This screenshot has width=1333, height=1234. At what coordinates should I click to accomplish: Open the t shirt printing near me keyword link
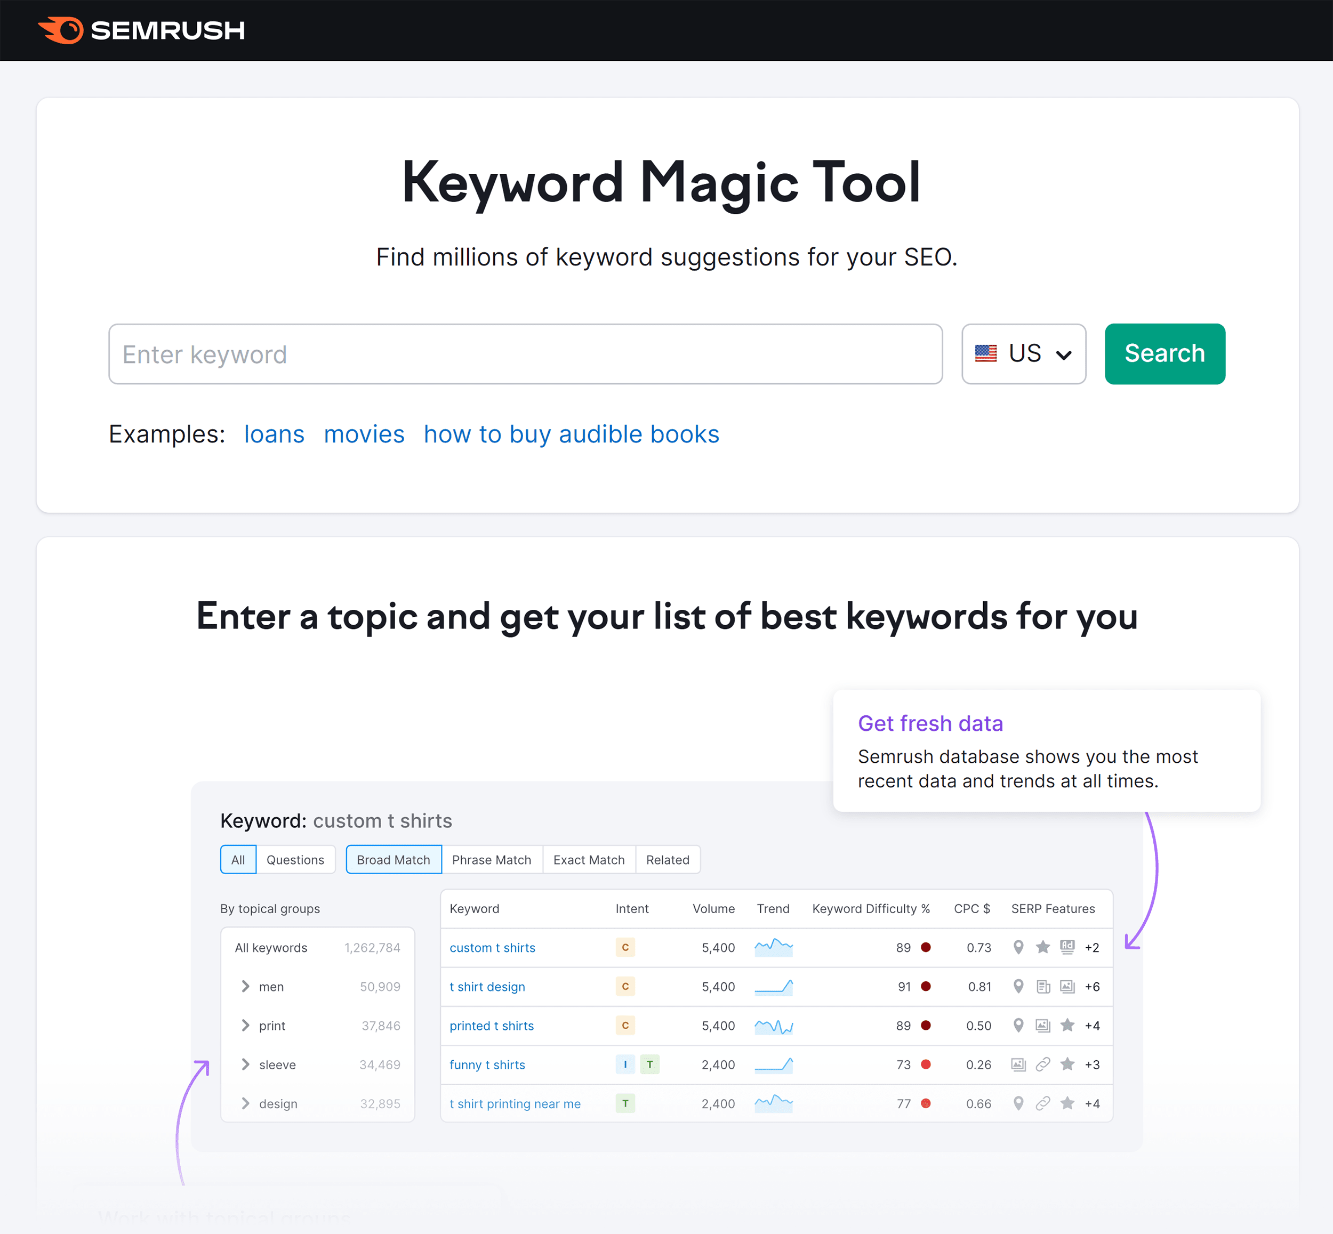click(x=515, y=1104)
